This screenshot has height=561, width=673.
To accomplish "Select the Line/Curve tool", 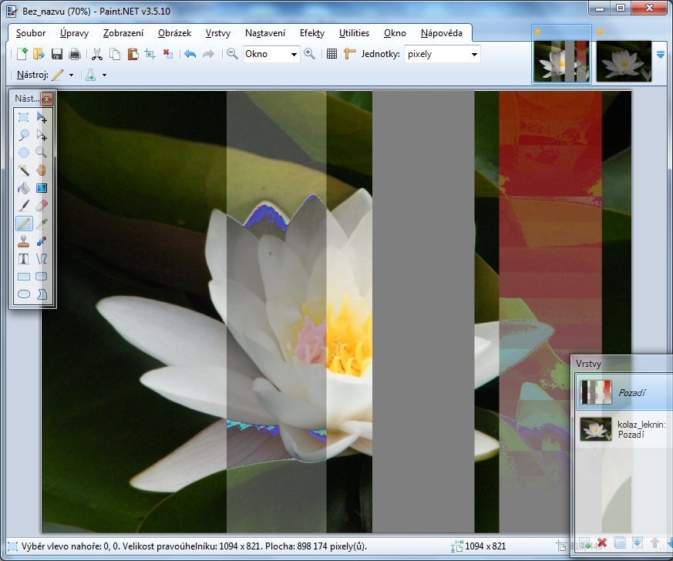I will [42, 259].
